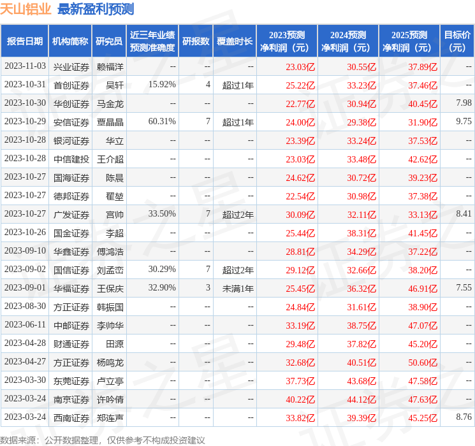
Task: Click the 安信证券 institution cell
Action: point(71,122)
